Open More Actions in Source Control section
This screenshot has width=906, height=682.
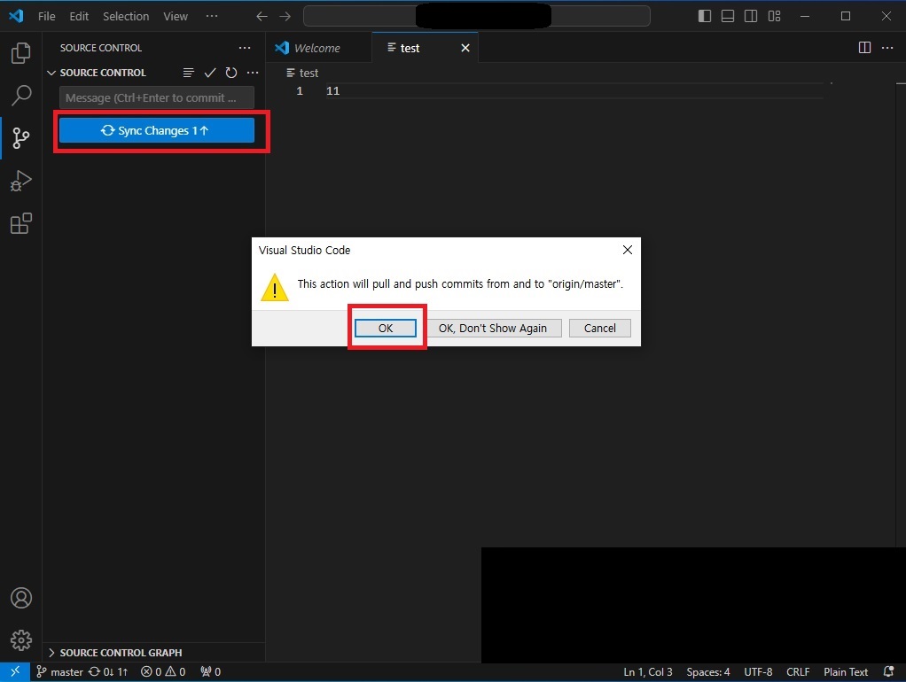(253, 73)
